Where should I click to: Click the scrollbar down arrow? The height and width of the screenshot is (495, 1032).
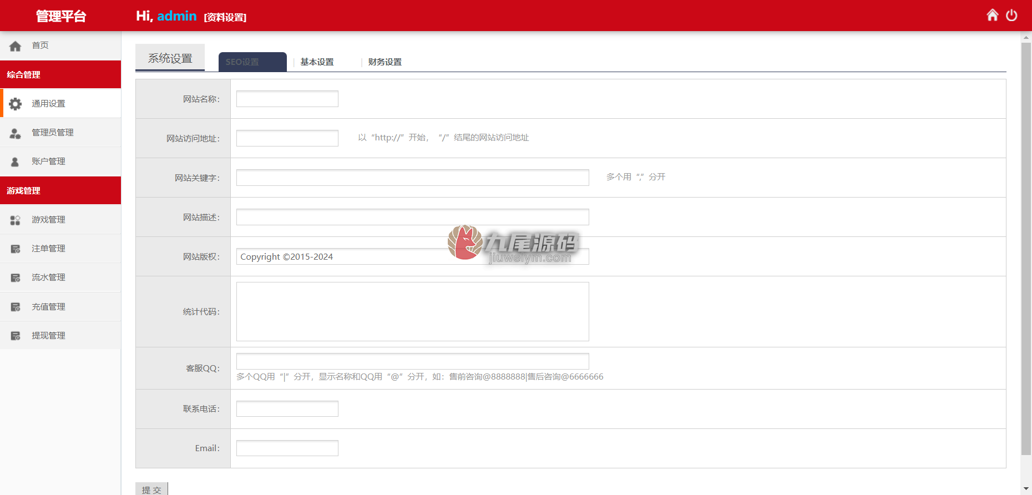point(1026,489)
